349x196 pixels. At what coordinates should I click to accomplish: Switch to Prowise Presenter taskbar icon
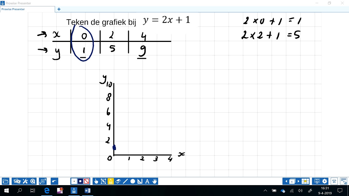pos(74,191)
